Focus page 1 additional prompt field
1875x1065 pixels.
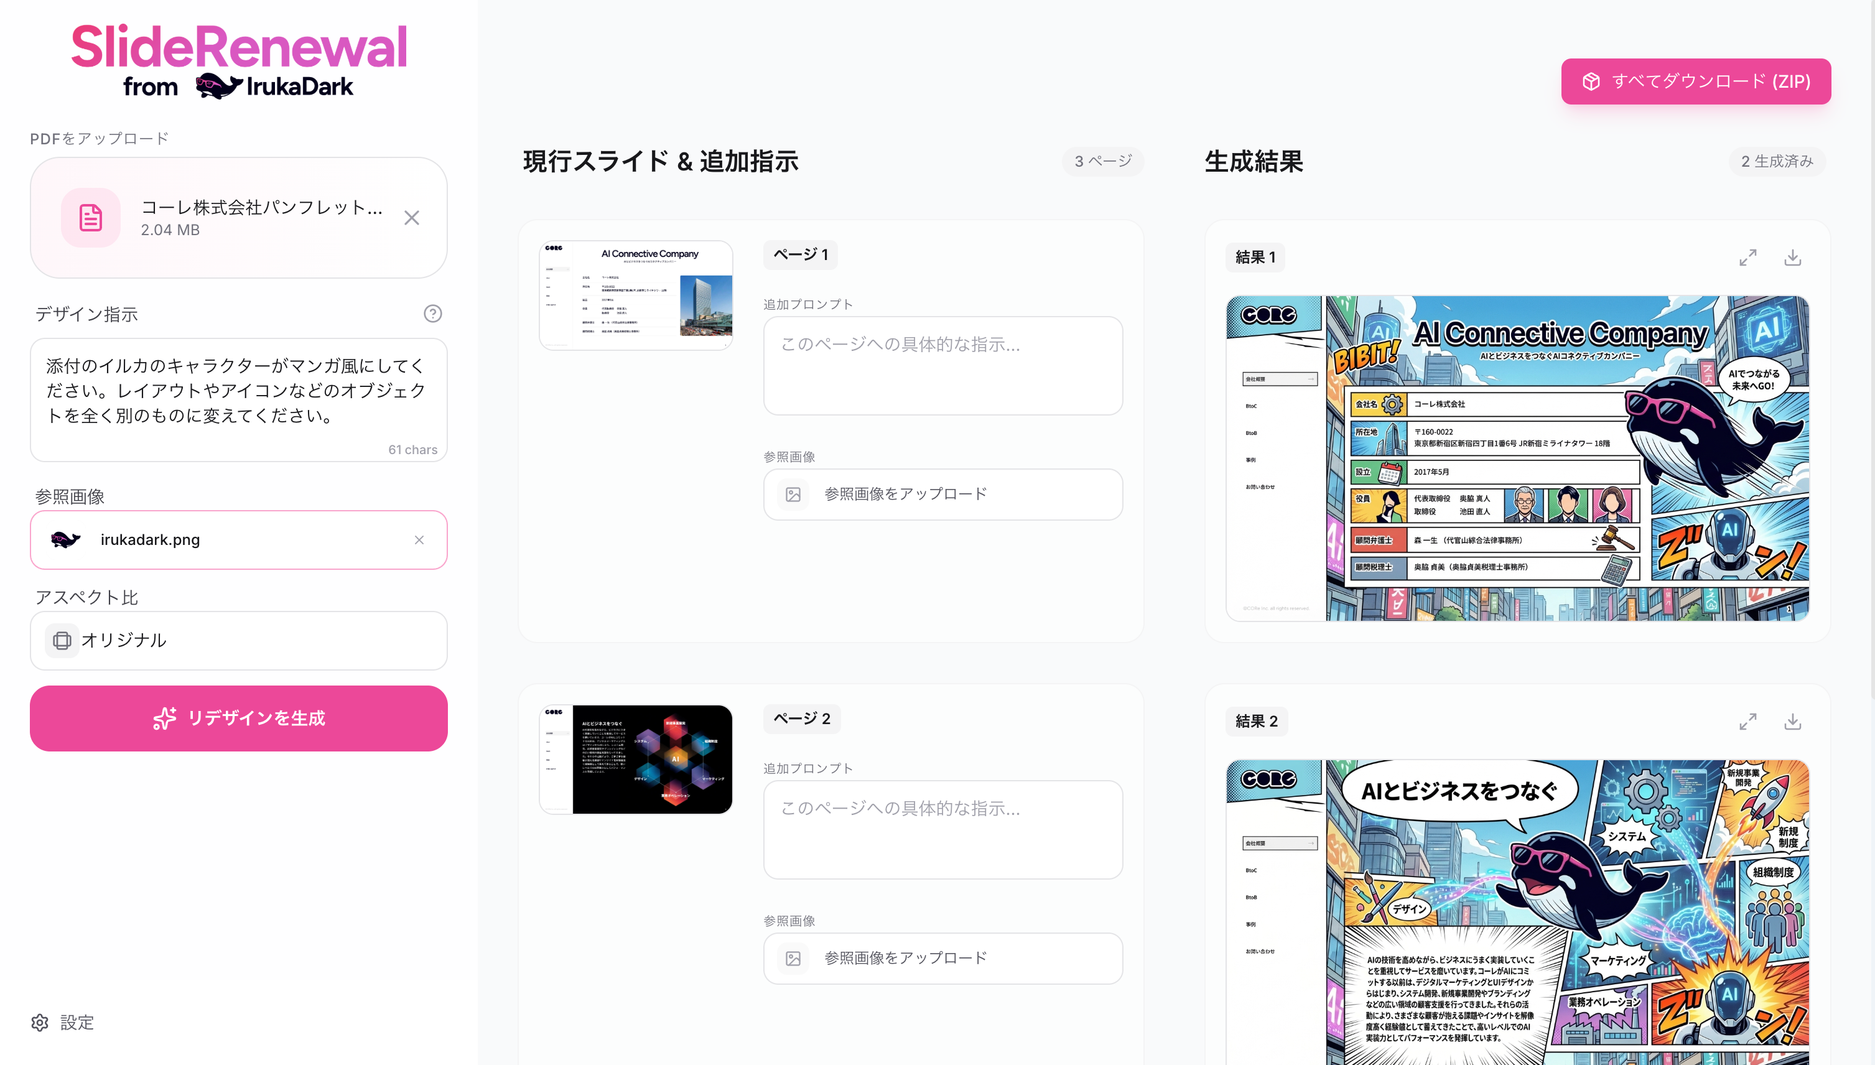click(942, 366)
